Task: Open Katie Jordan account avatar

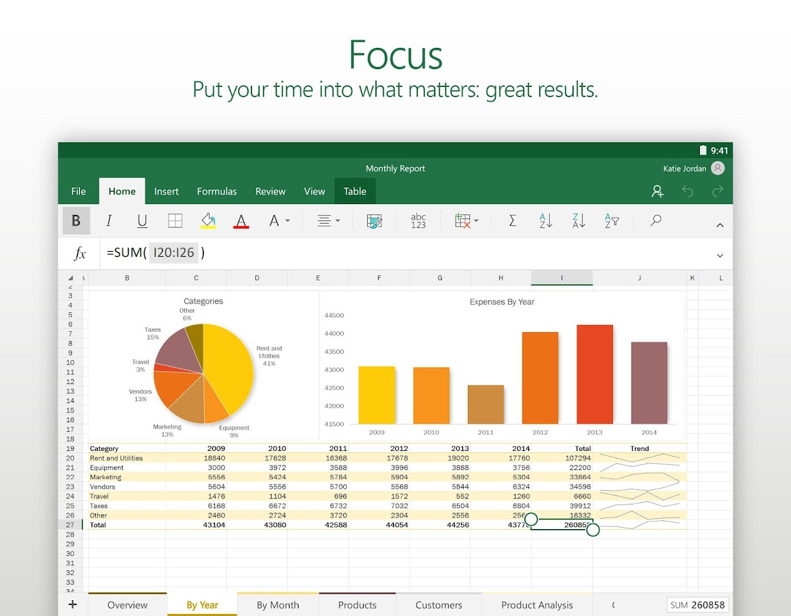Action: (x=717, y=168)
